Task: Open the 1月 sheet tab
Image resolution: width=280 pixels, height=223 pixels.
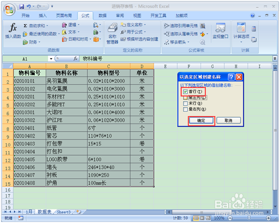Action: [x=29, y=212]
